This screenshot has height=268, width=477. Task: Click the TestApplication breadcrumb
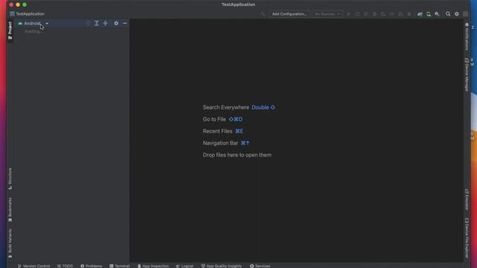pyautogui.click(x=27, y=14)
